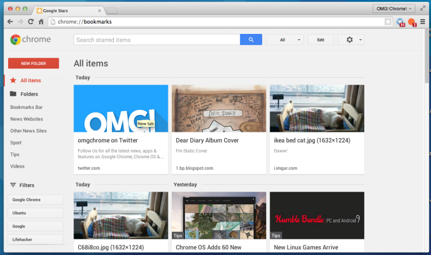
Task: Open the News Websites folder
Action: pos(26,119)
